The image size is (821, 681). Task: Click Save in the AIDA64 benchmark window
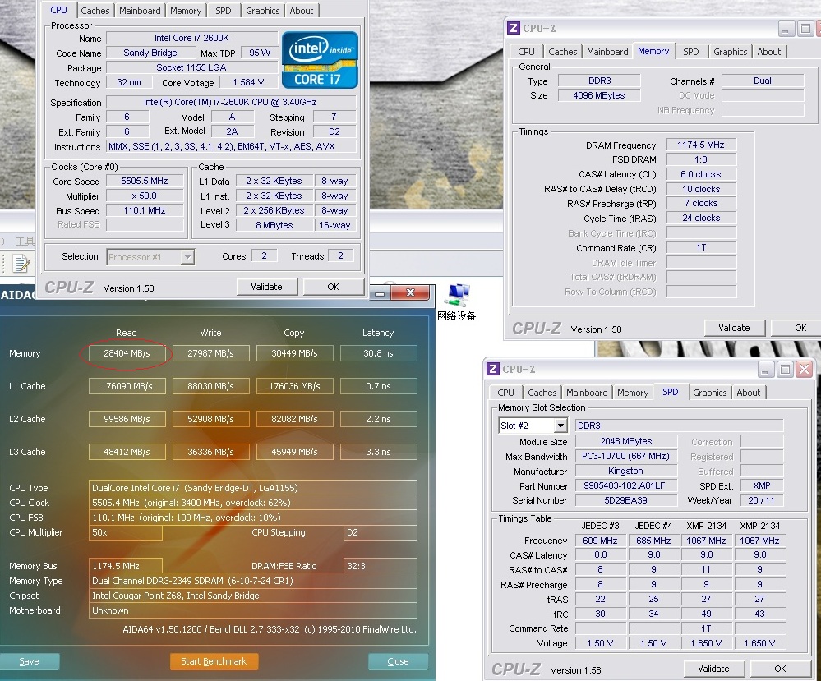click(29, 661)
